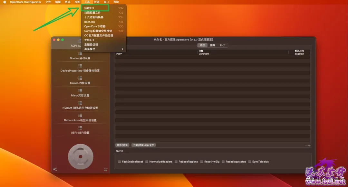This screenshot has width=348, height=187.
Task: Switch to the 删除 tab
Action: pyautogui.click(x=213, y=45)
